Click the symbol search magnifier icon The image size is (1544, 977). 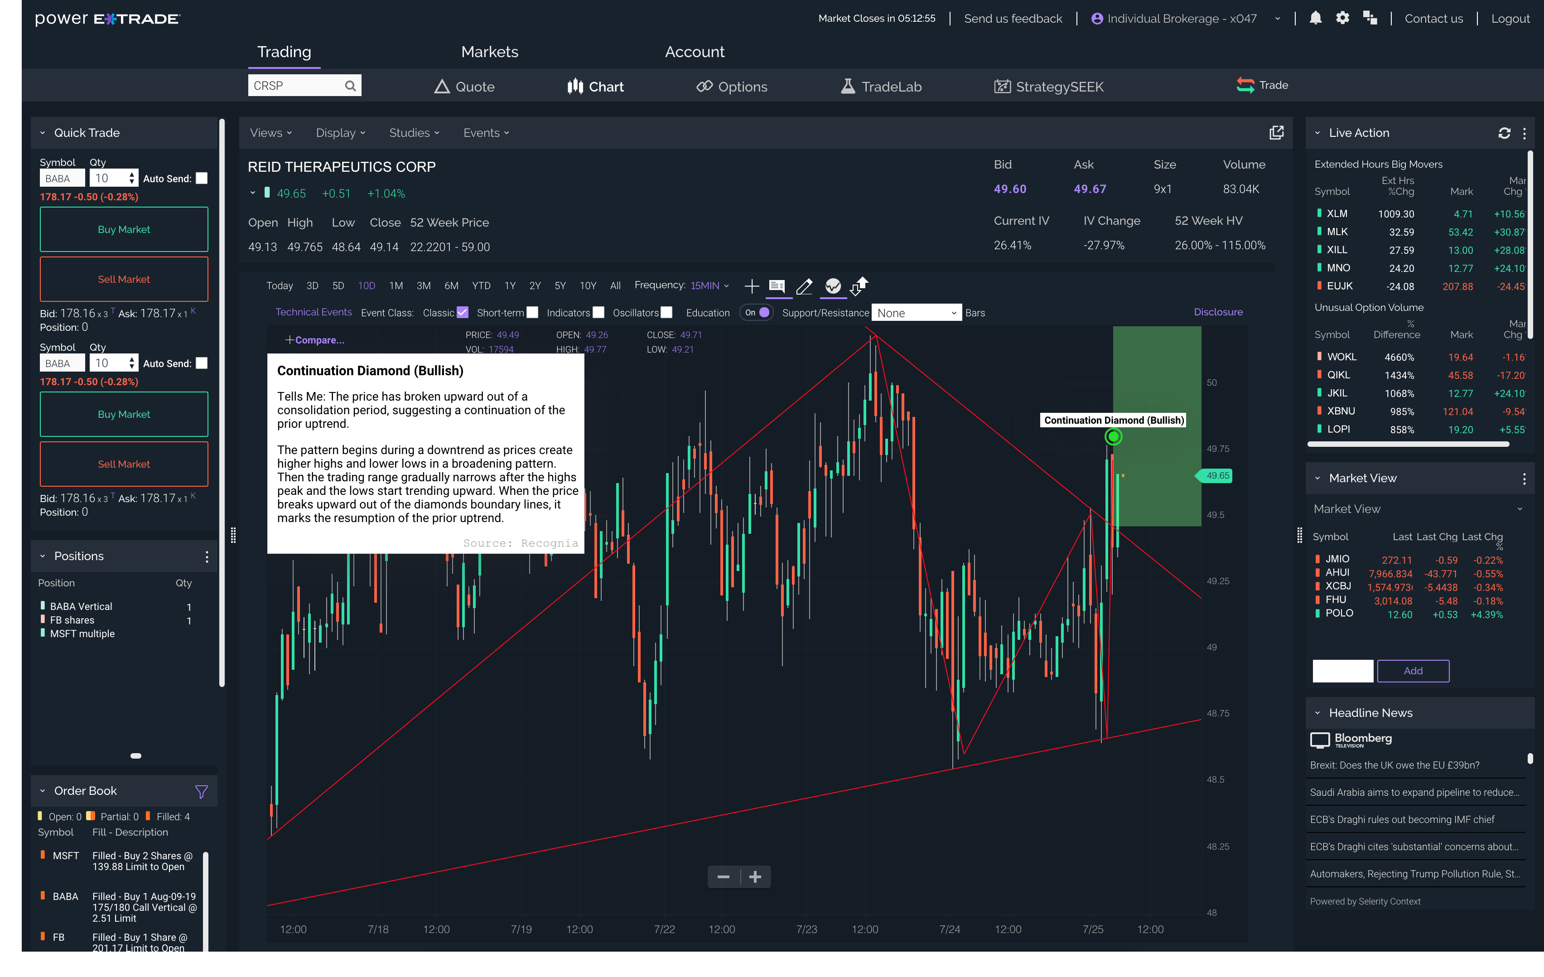pyautogui.click(x=350, y=86)
